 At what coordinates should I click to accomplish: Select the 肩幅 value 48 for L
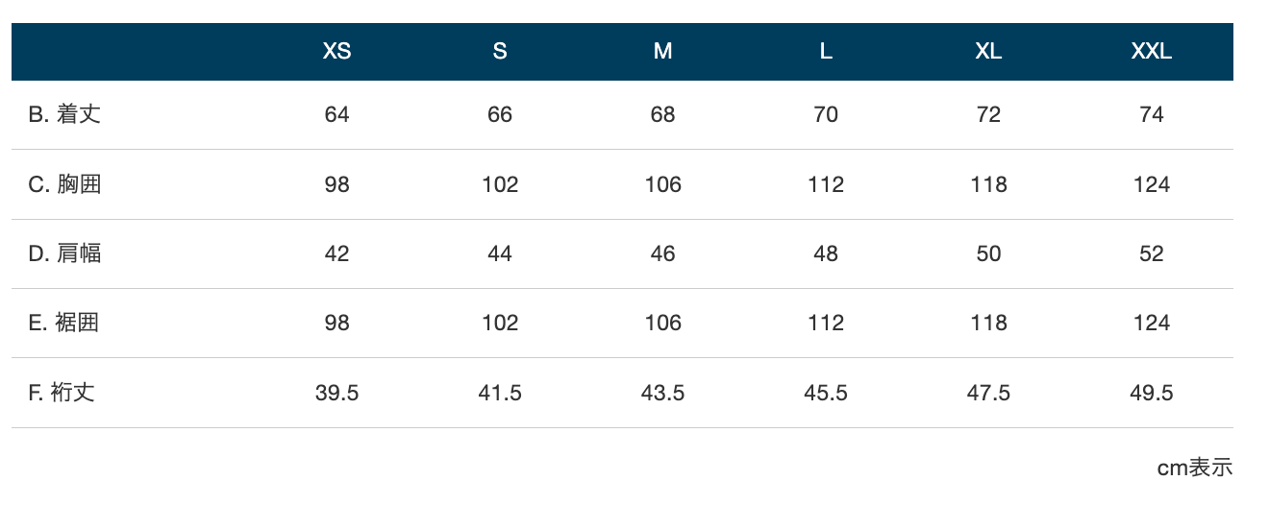click(x=826, y=253)
